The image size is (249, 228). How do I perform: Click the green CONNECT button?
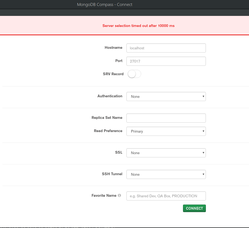click(x=194, y=208)
